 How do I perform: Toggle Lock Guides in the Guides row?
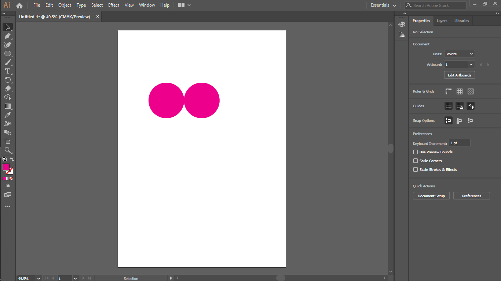(x=460, y=106)
